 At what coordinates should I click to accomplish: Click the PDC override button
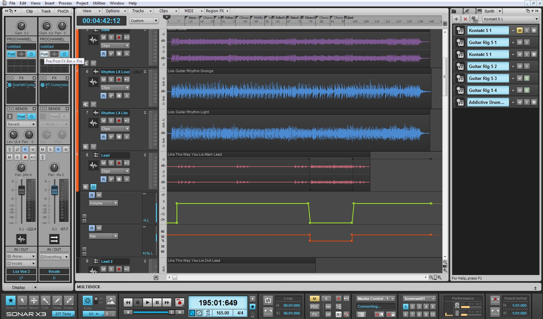(x=314, y=307)
